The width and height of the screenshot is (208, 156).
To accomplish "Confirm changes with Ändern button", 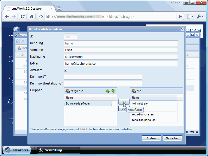I will click(x=151, y=138).
